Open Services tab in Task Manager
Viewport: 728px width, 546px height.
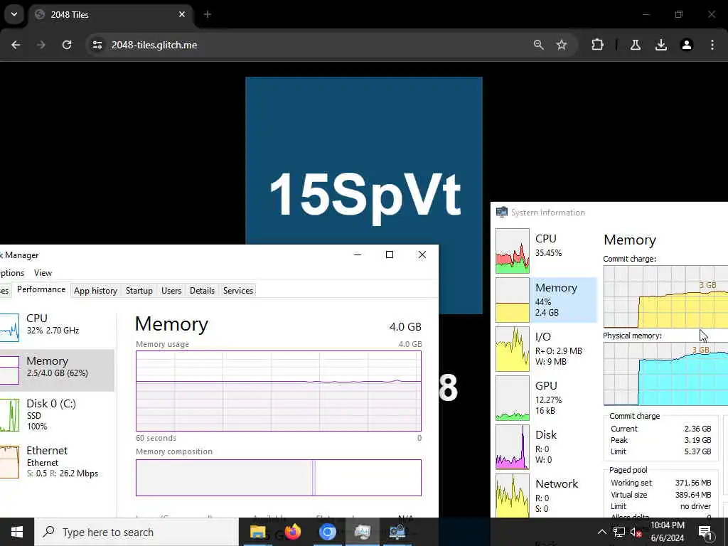pyautogui.click(x=237, y=291)
